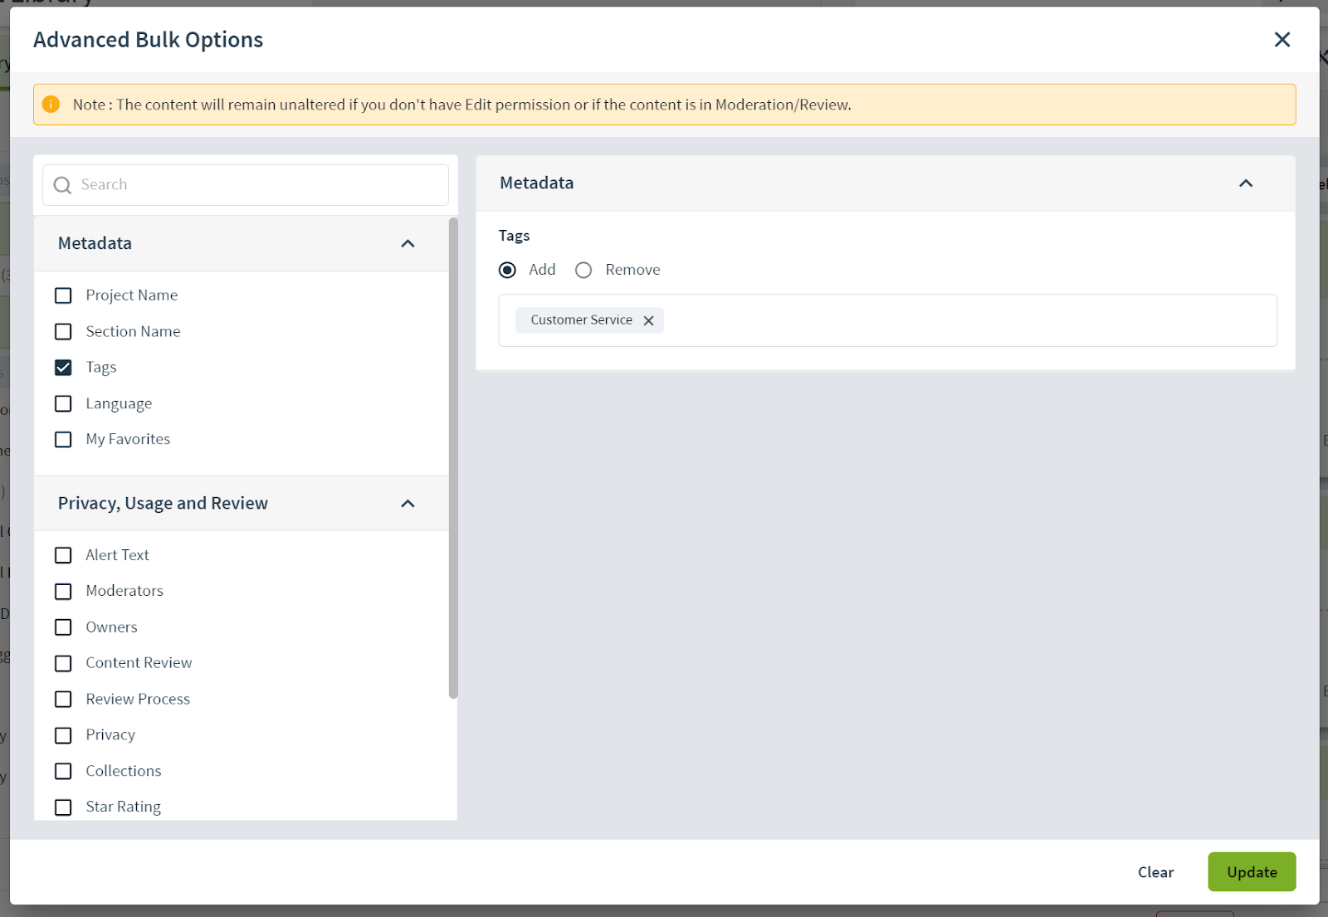Remove the Customer Service tag chip

pos(648,320)
